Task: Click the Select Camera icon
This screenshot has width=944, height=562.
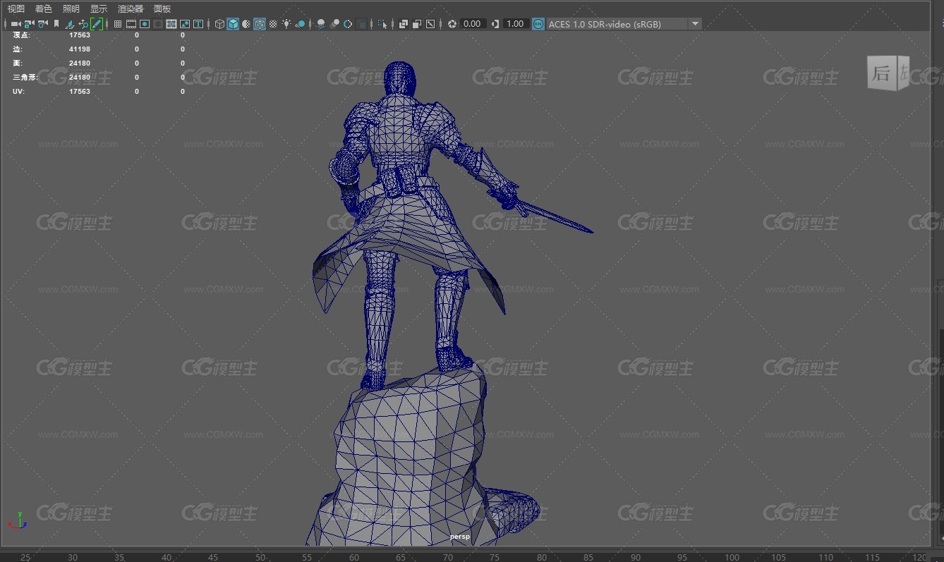Action: (16, 24)
